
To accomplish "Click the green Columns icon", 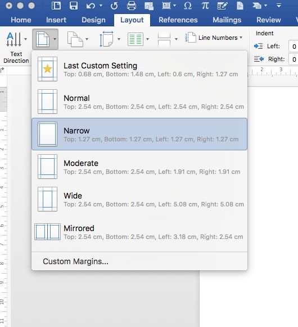I will tap(136, 39).
